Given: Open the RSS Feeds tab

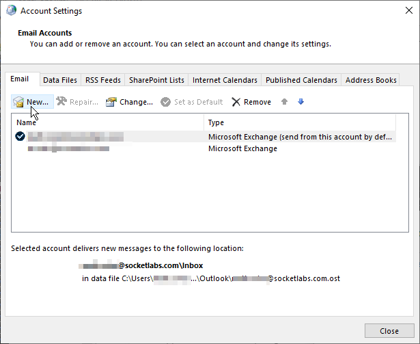Looking at the screenshot, I should pyautogui.click(x=103, y=80).
